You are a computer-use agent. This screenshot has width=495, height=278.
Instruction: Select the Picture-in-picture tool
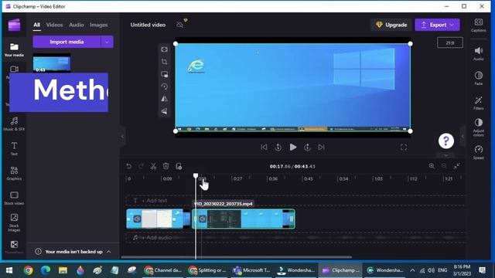click(164, 74)
